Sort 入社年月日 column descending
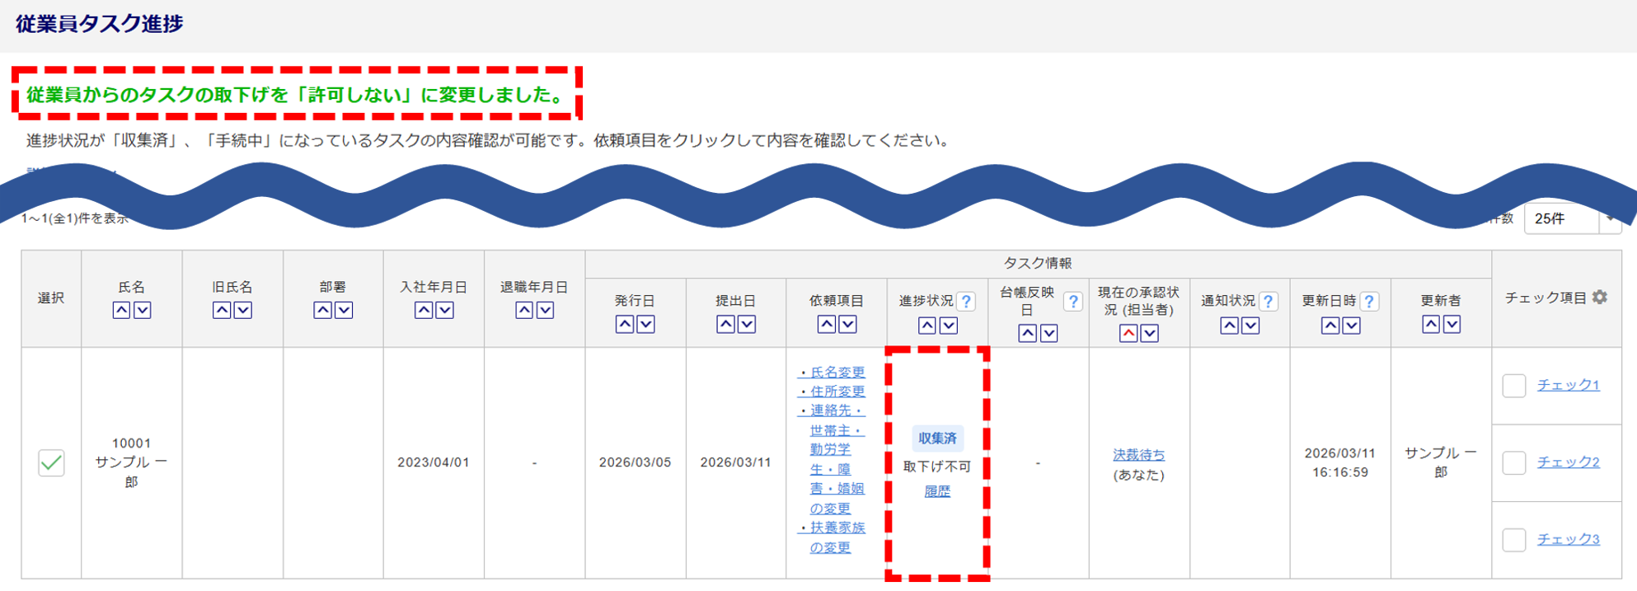 tap(444, 311)
